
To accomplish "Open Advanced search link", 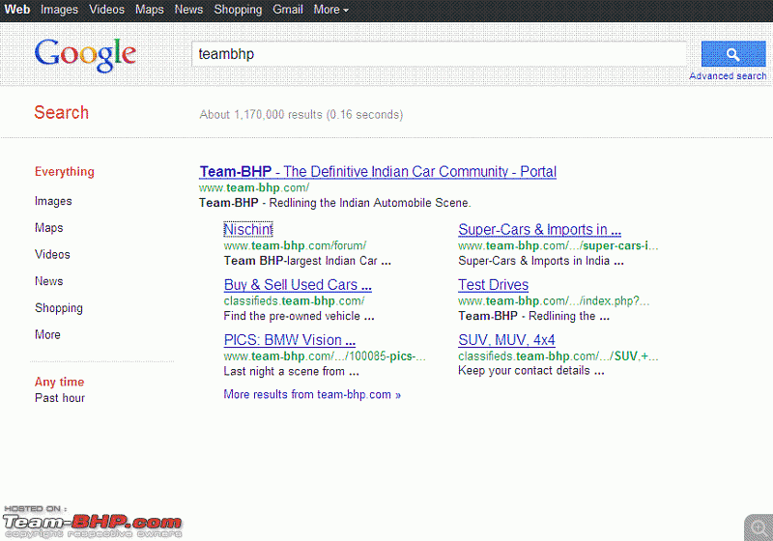I will tap(728, 76).
